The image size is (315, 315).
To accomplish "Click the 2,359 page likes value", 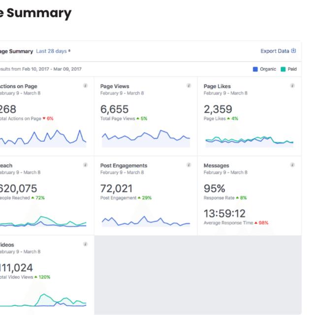I will [x=218, y=109].
